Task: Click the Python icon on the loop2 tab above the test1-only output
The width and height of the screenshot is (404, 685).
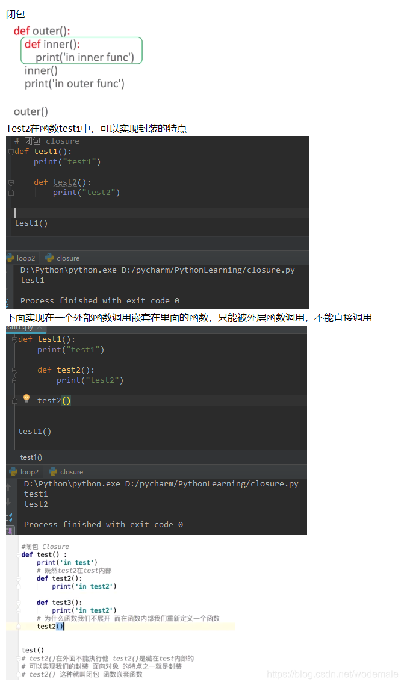Action: [10, 258]
